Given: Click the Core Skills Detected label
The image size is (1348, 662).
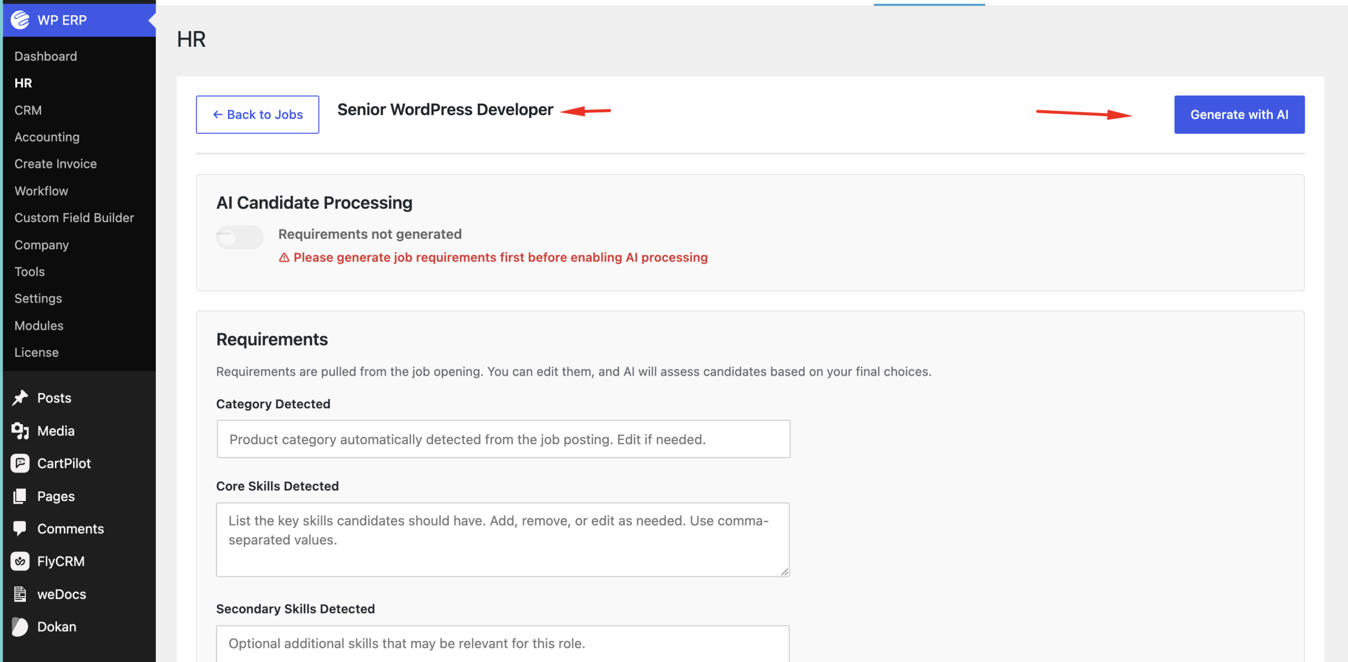Looking at the screenshot, I should pyautogui.click(x=277, y=486).
